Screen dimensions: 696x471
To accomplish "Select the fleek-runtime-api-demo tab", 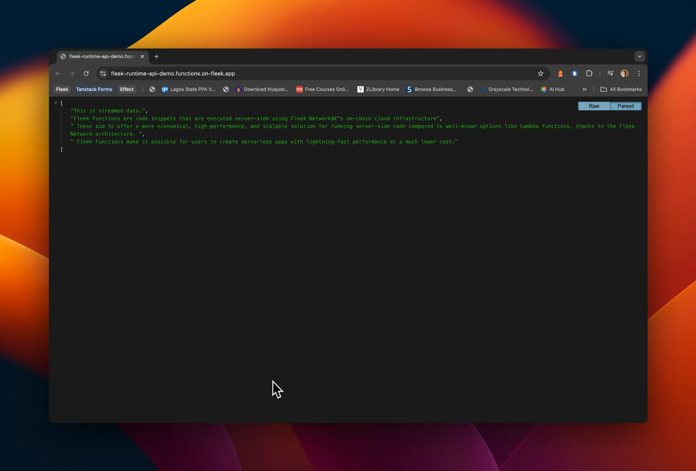I will [102, 56].
